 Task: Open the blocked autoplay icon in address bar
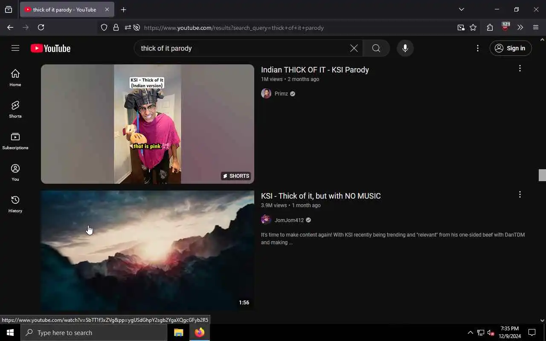(x=136, y=28)
